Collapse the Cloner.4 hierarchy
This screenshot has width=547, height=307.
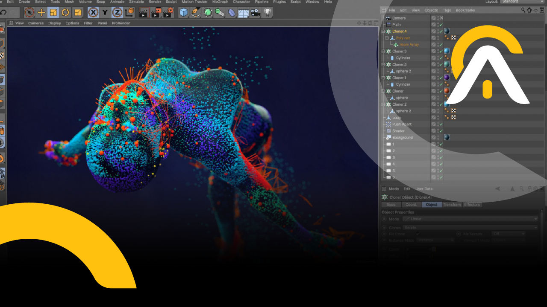[x=383, y=32]
